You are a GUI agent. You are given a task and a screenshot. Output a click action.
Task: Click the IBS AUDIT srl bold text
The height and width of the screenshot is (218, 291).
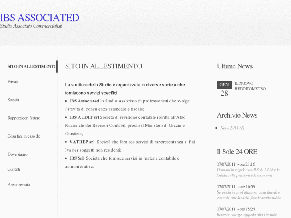coord(84,118)
